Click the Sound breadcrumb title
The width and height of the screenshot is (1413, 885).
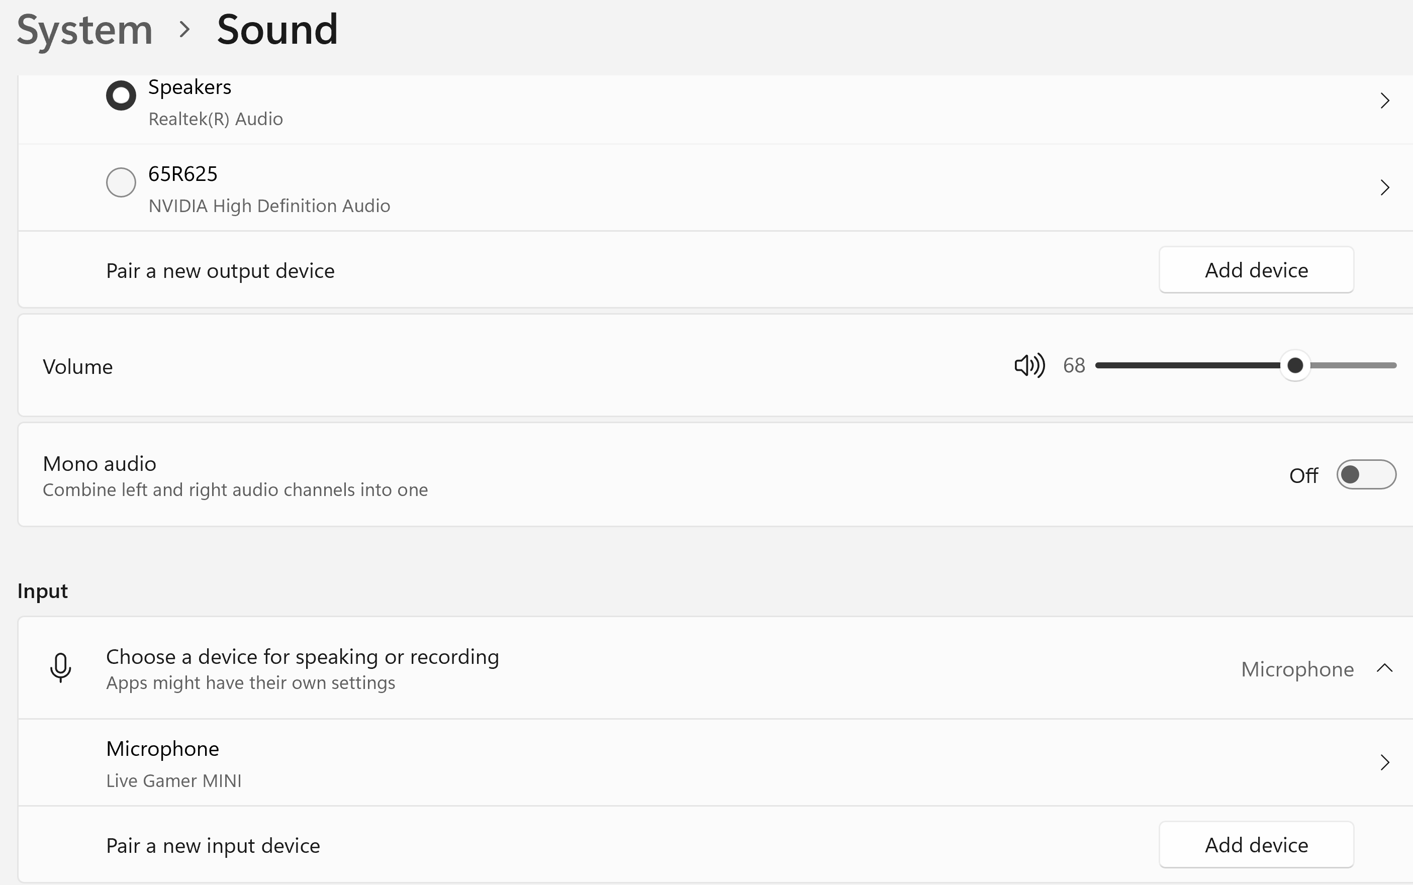coord(277,29)
